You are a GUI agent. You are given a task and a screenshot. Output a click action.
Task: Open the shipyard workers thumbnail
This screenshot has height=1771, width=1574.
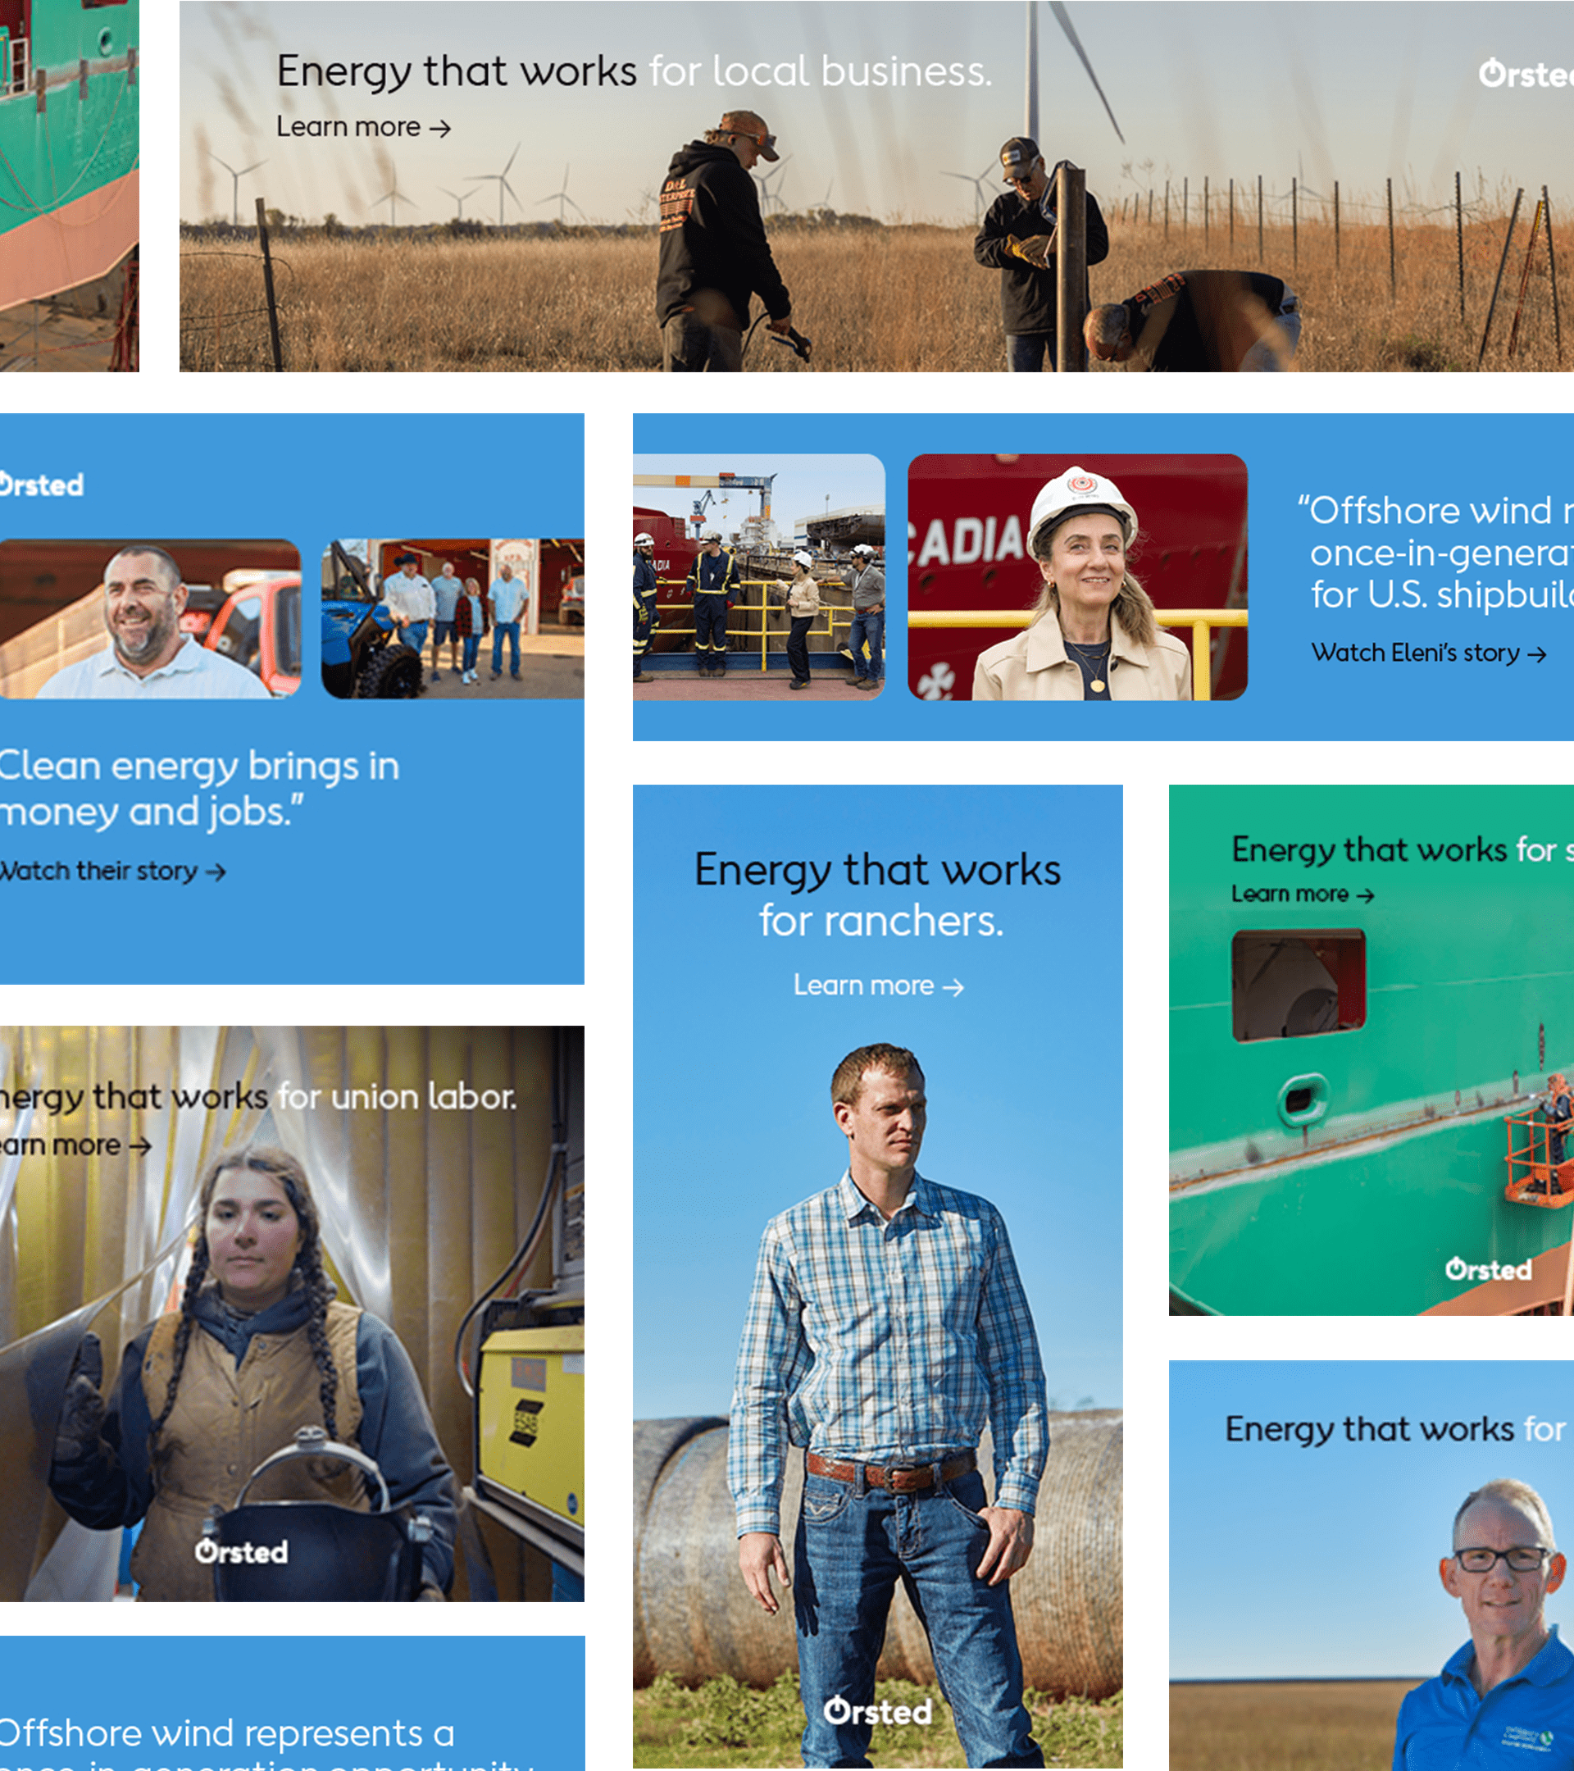tap(759, 577)
